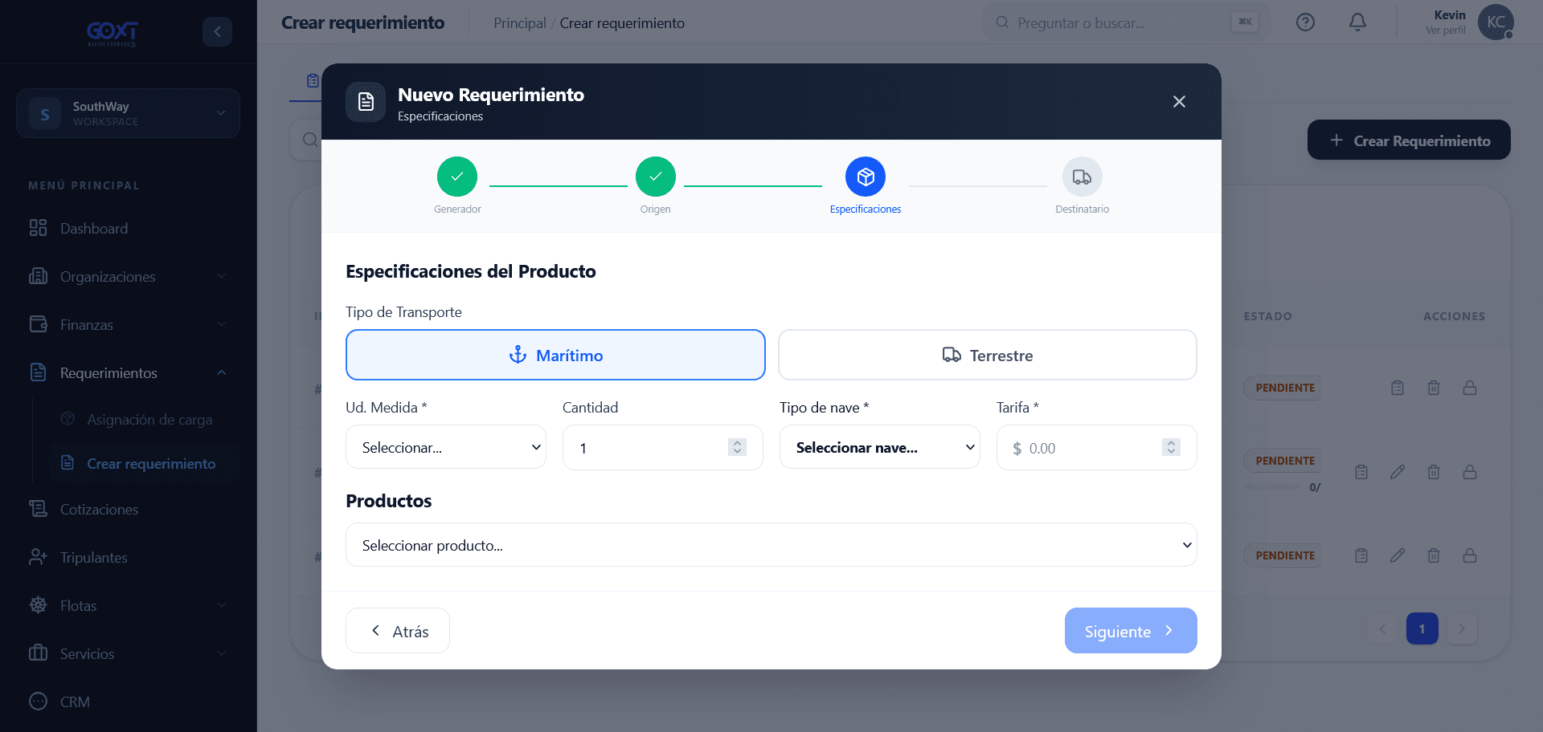Click next page arrow in pagination

[x=1462, y=628]
